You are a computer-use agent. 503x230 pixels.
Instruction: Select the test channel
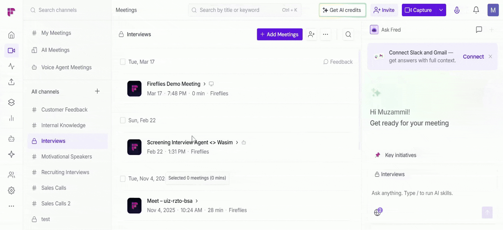(x=68, y=219)
